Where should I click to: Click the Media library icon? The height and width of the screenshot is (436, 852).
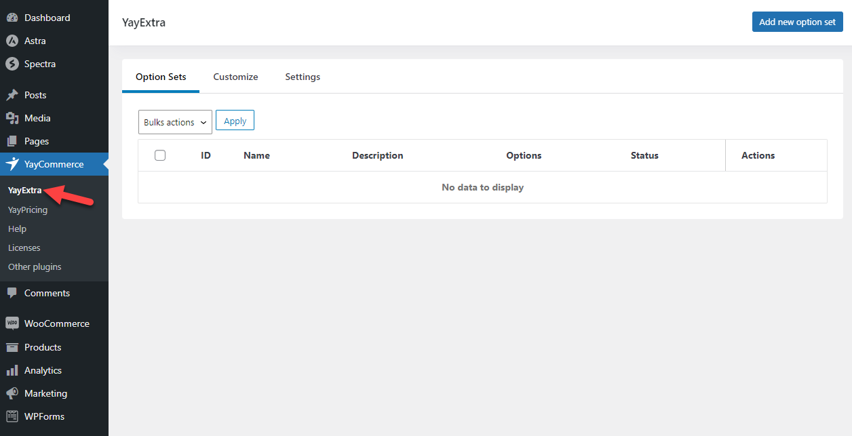coord(12,118)
